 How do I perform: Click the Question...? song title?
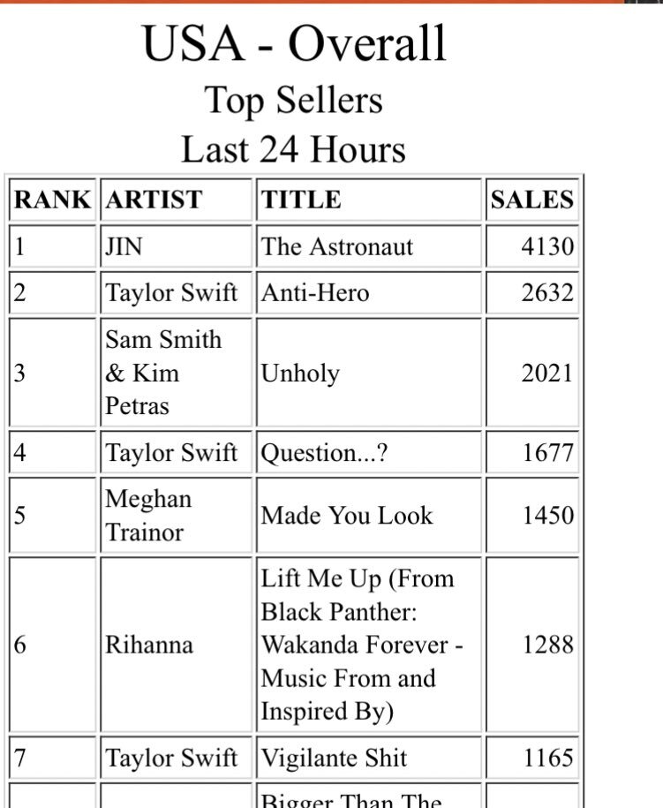(327, 453)
